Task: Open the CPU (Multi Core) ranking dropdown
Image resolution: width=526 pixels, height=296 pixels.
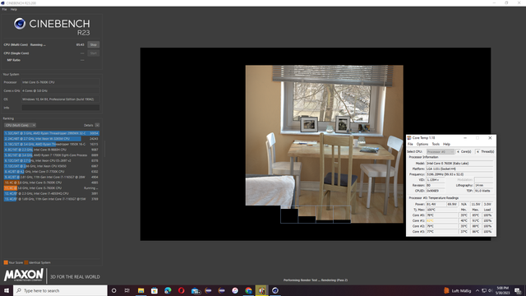Action: (20, 125)
